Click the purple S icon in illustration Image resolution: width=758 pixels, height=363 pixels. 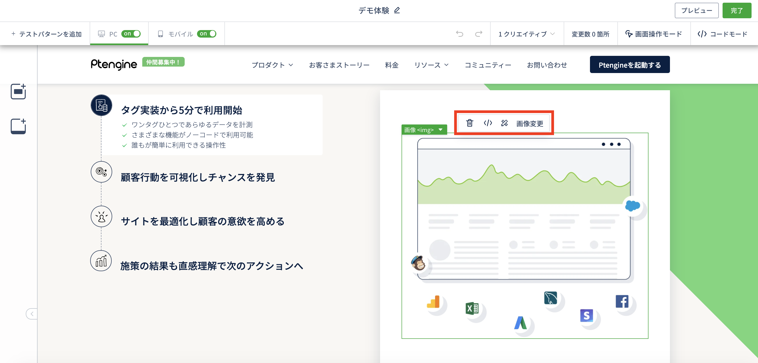(x=586, y=315)
